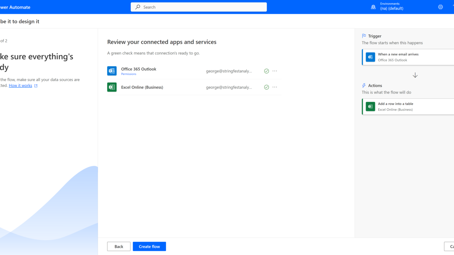Viewport: 454px width, 255px height.
Task: Click the Excel Online (Business) connection name
Action: click(x=142, y=87)
